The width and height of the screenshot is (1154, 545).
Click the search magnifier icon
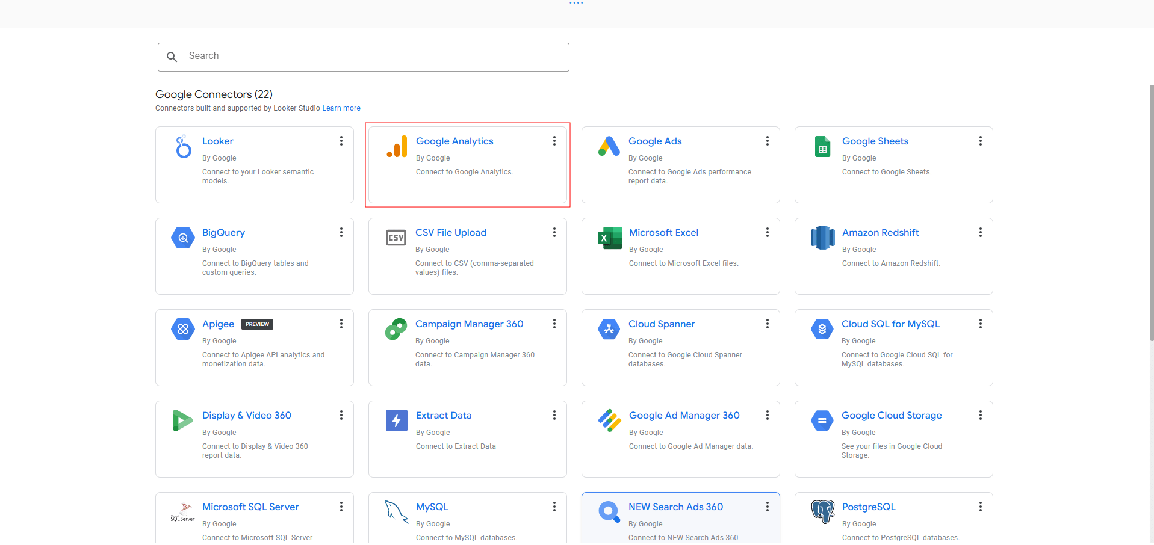172,57
